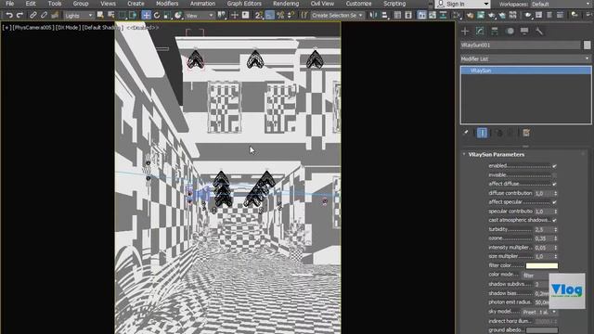The image size is (594, 334).
Task: Click the viewport [+] general menu label
Action: click(x=6, y=28)
